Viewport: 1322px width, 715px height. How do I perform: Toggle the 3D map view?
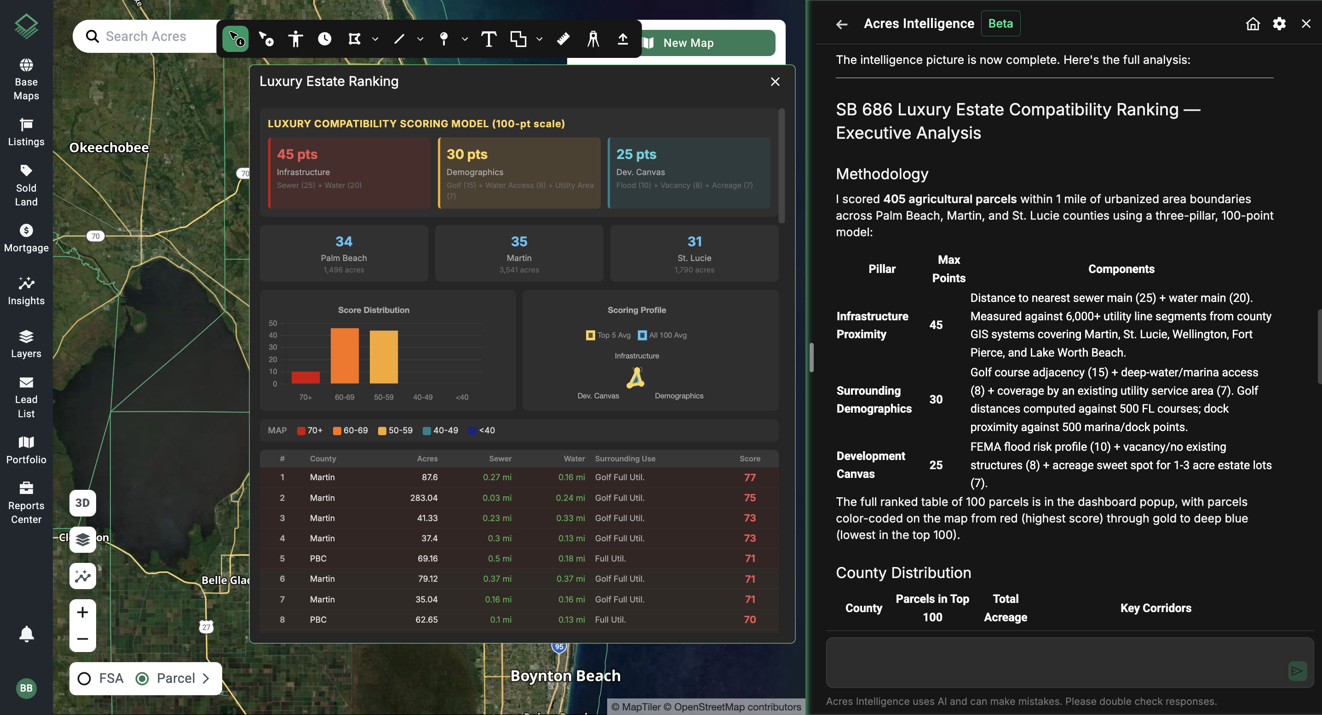pos(83,503)
